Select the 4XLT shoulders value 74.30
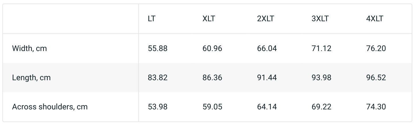Image resolution: width=415 pixels, height=125 pixels. 376,107
